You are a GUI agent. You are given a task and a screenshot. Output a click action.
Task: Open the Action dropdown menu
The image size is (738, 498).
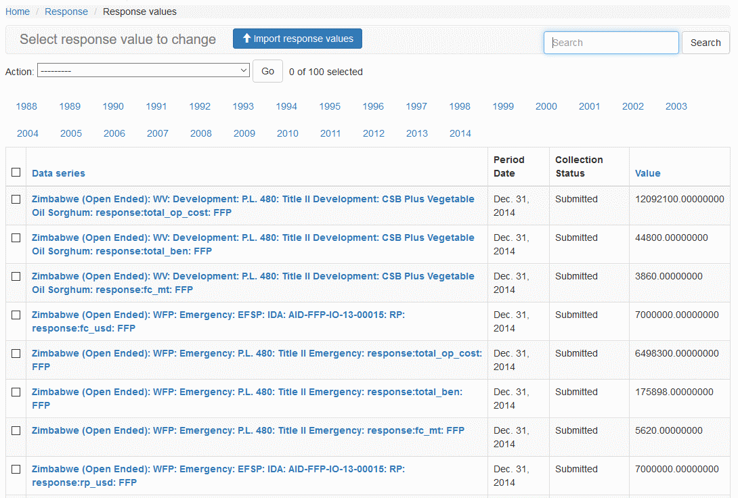click(x=144, y=71)
